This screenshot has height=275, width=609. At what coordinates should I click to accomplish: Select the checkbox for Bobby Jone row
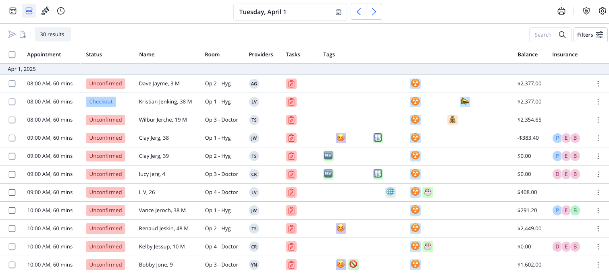(x=12, y=265)
